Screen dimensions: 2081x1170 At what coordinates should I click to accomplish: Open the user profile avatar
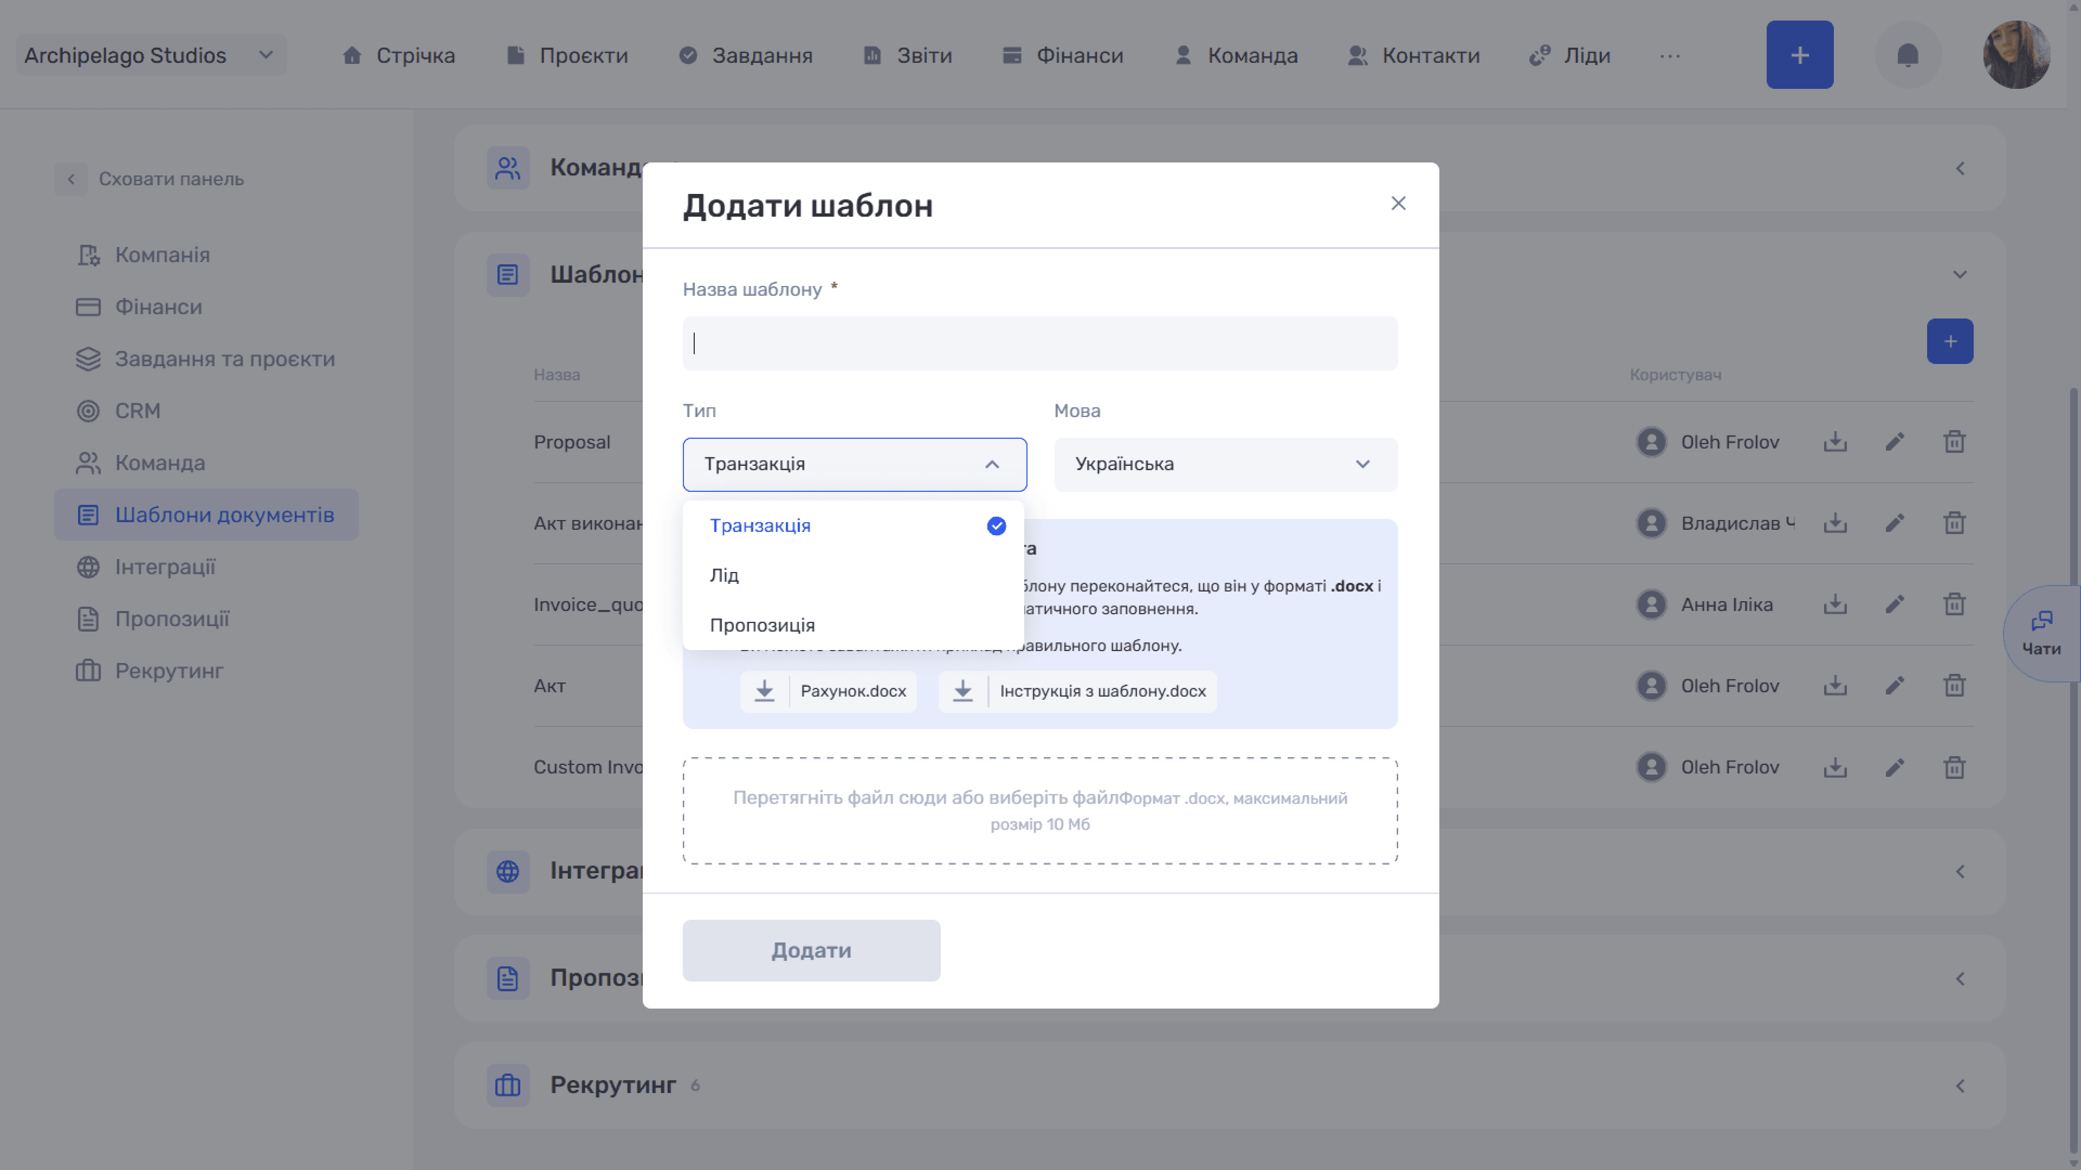point(2017,55)
